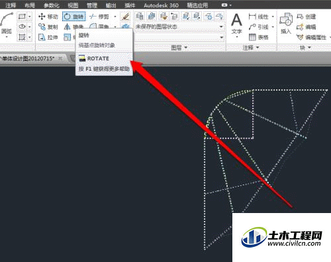Click the Layer Freeze icon

point(209,17)
